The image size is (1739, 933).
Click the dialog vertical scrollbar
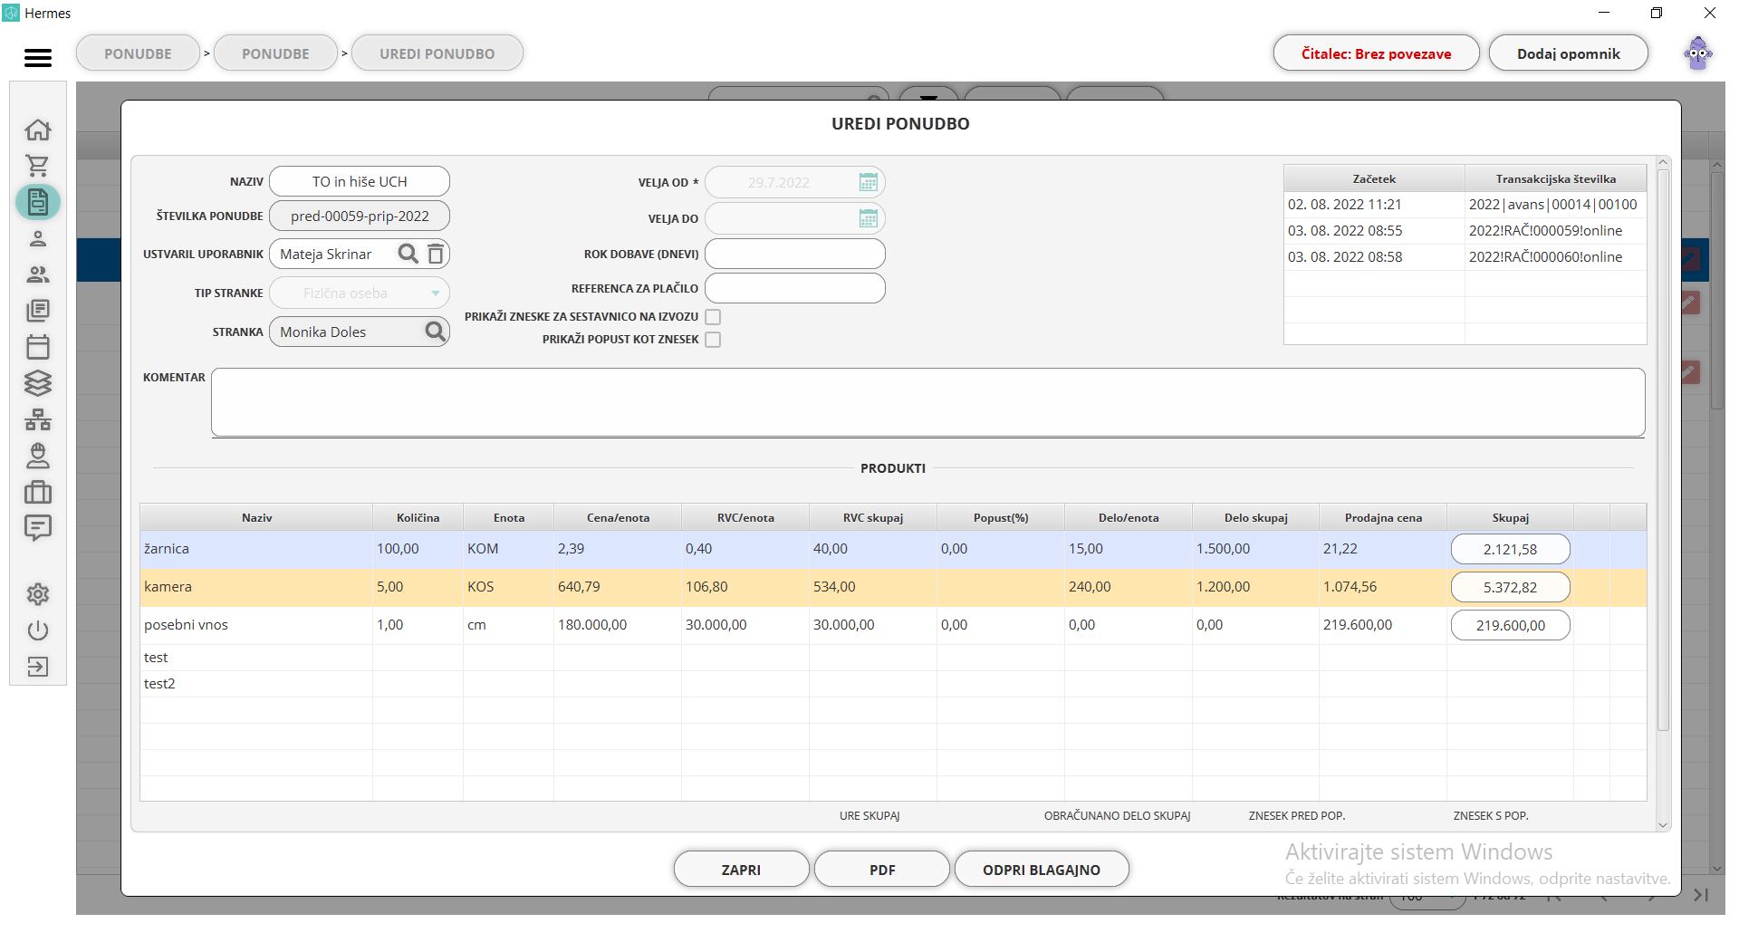click(x=1662, y=449)
